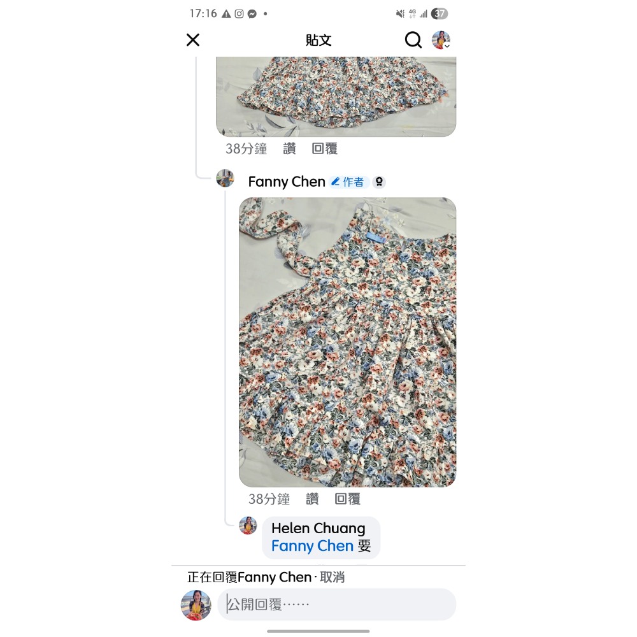Focus the 公開回覆 reply input field
The height and width of the screenshot is (637, 637).
tap(337, 605)
